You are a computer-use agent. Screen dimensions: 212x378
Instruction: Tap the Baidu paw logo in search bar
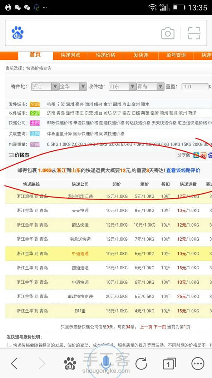pyautogui.click(x=18, y=33)
